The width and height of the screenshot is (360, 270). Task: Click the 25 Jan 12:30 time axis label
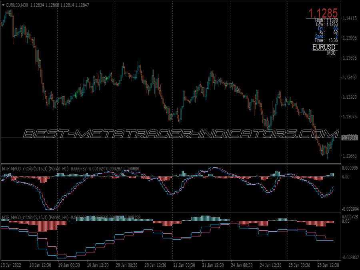point(328,265)
